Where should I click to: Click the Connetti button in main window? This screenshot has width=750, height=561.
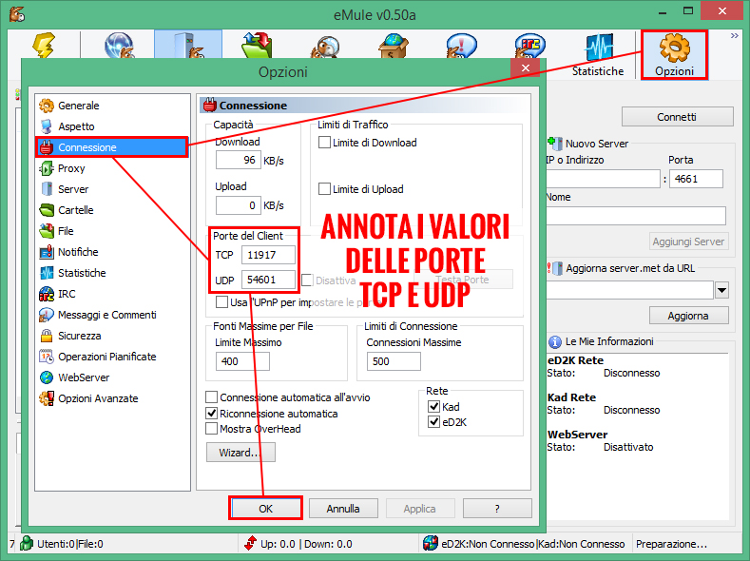pyautogui.click(x=677, y=117)
